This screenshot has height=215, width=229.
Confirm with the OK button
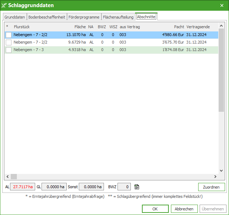click(155, 209)
